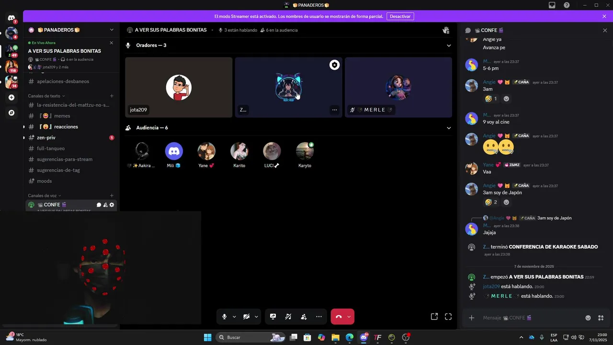Open Windows Start menu

coord(207,337)
